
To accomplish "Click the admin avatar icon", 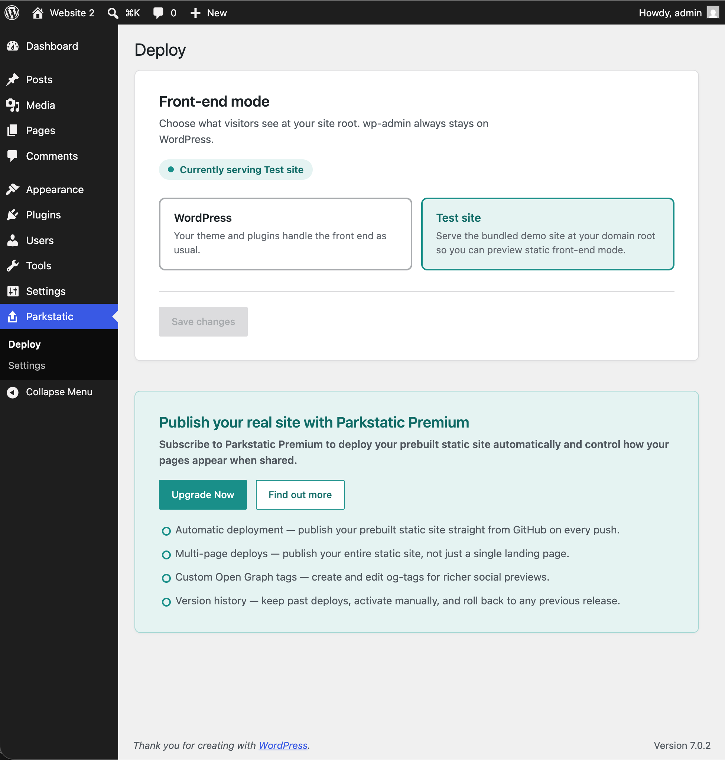I will pyautogui.click(x=713, y=13).
